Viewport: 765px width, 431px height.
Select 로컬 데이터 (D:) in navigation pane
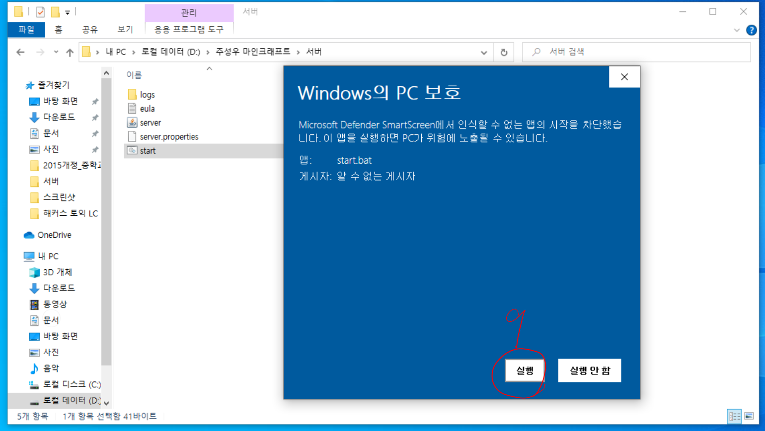(72, 400)
